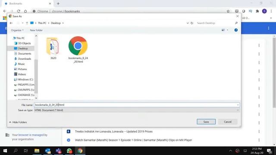Expand previous locations address dropdown

pyautogui.click(x=188, y=23)
